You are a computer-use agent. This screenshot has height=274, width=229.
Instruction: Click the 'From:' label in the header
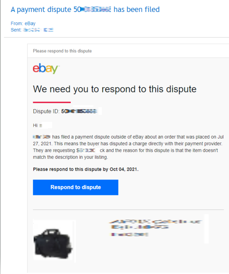click(17, 24)
